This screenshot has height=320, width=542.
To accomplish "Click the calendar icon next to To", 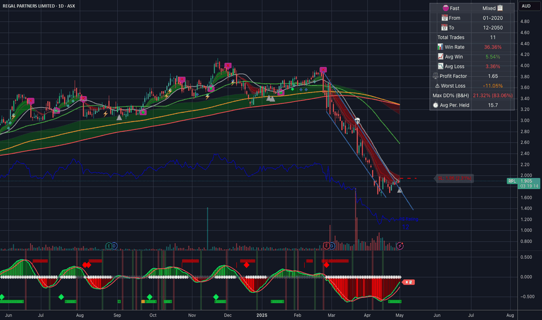I will [x=444, y=27].
